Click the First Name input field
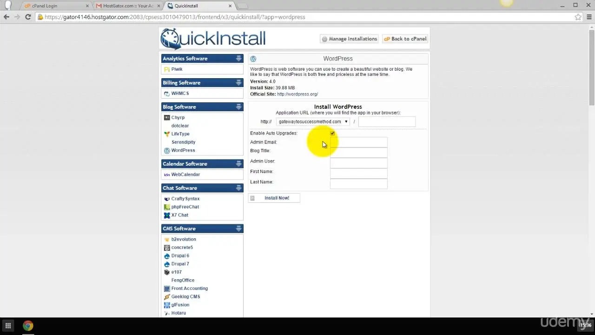The image size is (595, 335). (358, 174)
